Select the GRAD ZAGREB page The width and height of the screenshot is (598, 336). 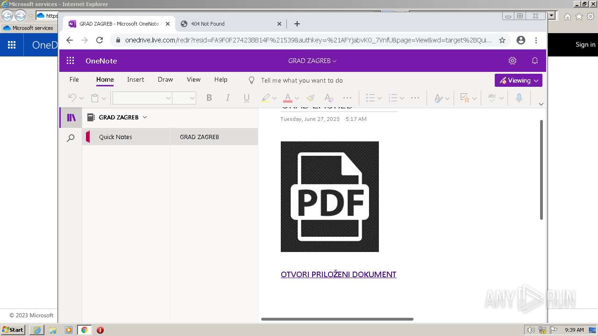pos(214,137)
